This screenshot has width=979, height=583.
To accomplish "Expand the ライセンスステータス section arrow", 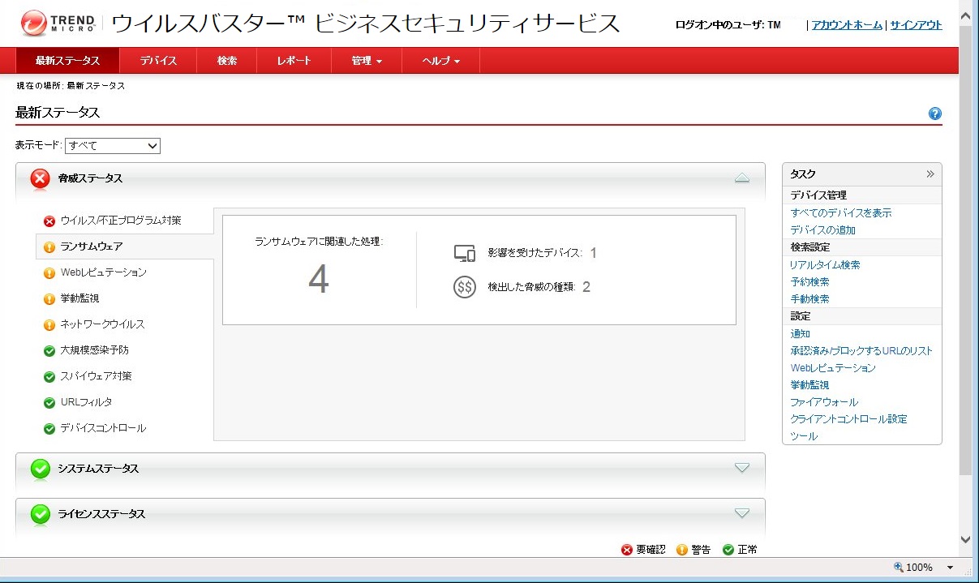I will click(741, 513).
